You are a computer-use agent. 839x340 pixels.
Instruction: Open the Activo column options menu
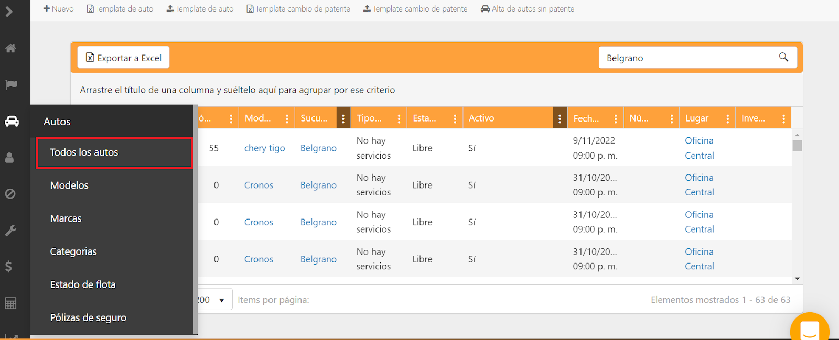click(x=560, y=119)
